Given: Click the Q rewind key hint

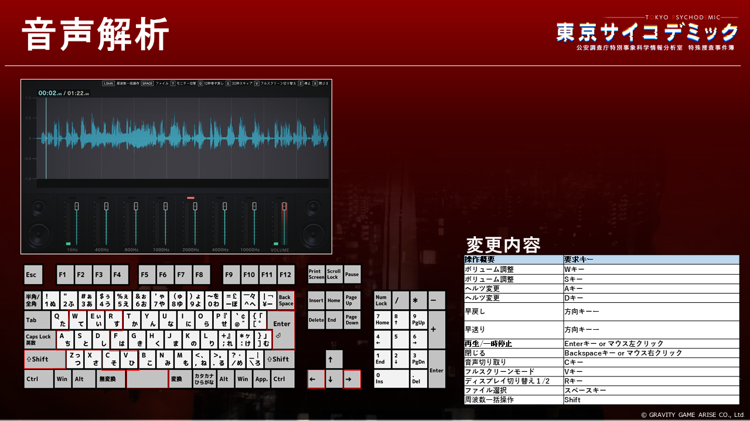Looking at the screenshot, I should [210, 83].
